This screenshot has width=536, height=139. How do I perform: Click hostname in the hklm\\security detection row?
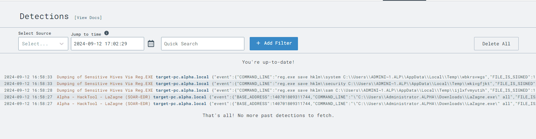[182, 84]
